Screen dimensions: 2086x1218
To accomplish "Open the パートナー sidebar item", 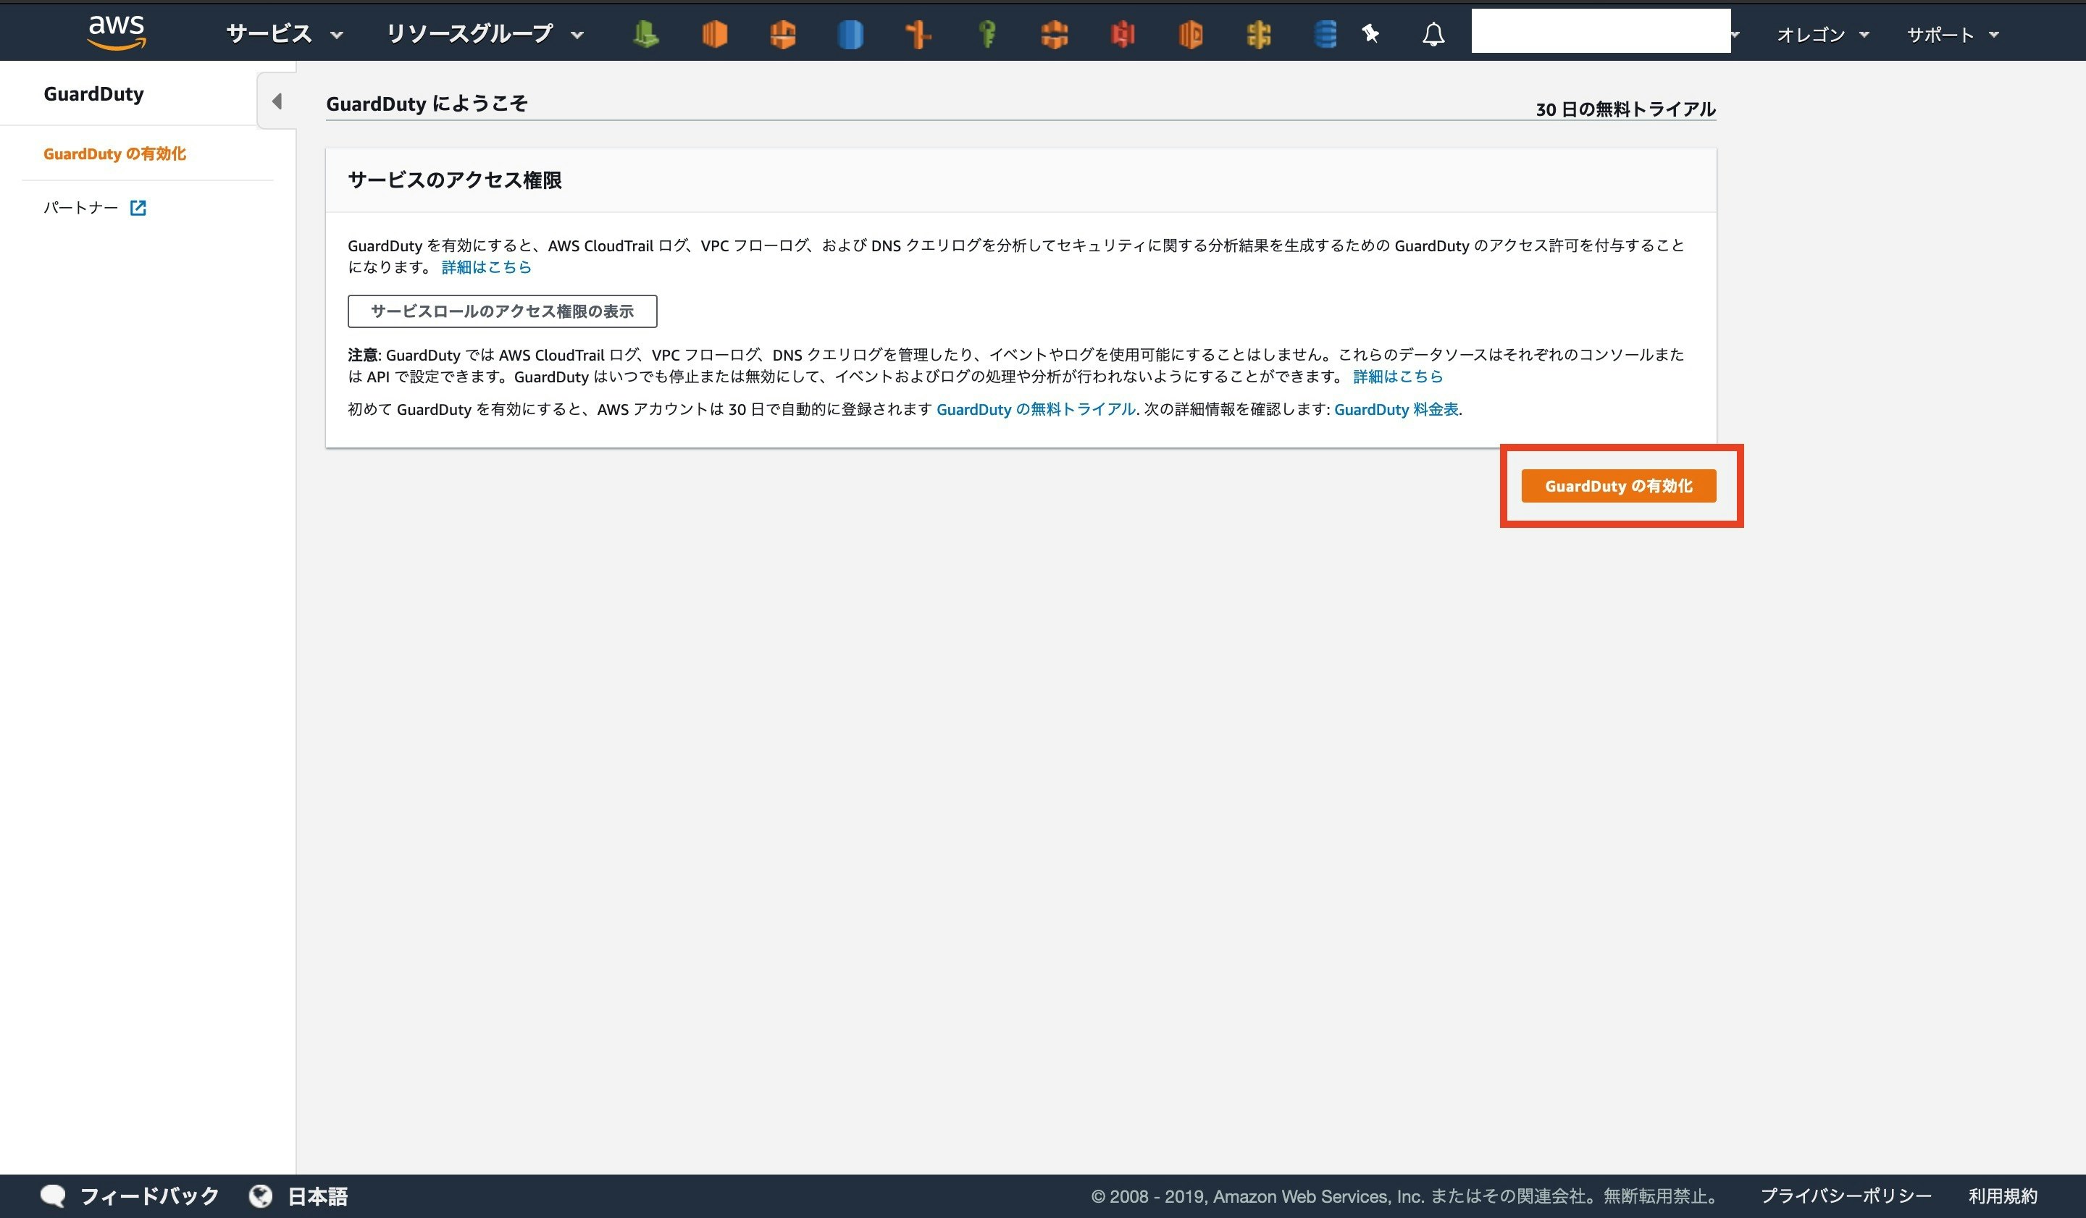I will (x=81, y=208).
